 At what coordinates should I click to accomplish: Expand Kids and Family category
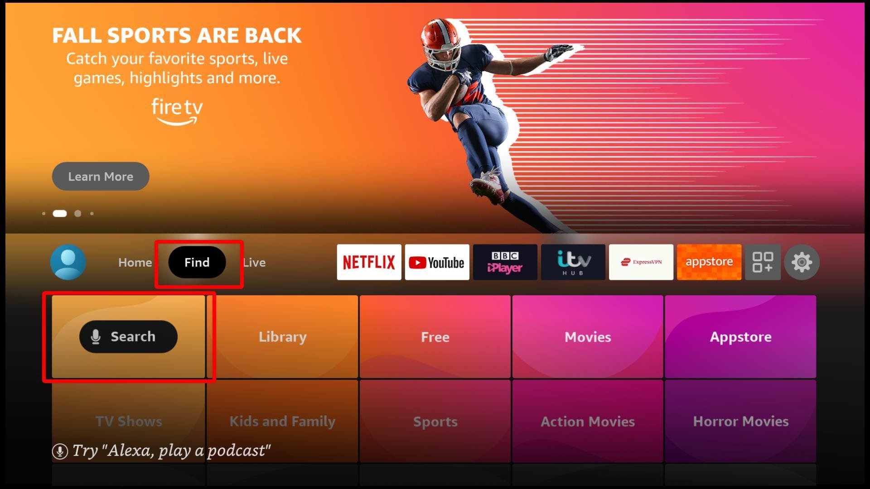[283, 422]
